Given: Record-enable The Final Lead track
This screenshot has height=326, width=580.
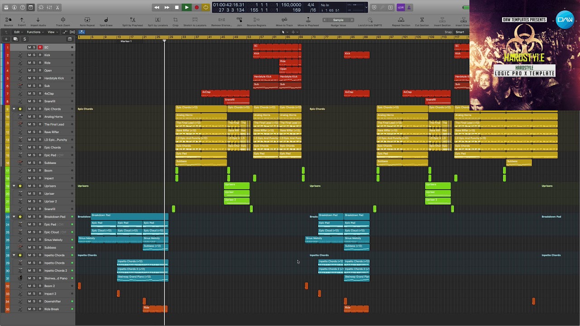Looking at the screenshot, I should tap(40, 125).
